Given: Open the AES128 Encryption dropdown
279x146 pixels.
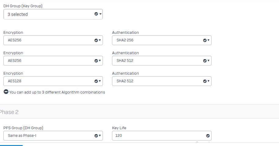Looking at the screenshot, I should click(53, 81).
